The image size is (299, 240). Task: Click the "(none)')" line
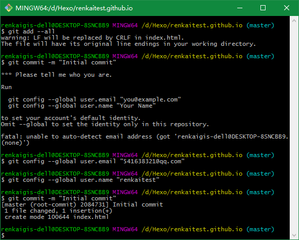(15, 143)
